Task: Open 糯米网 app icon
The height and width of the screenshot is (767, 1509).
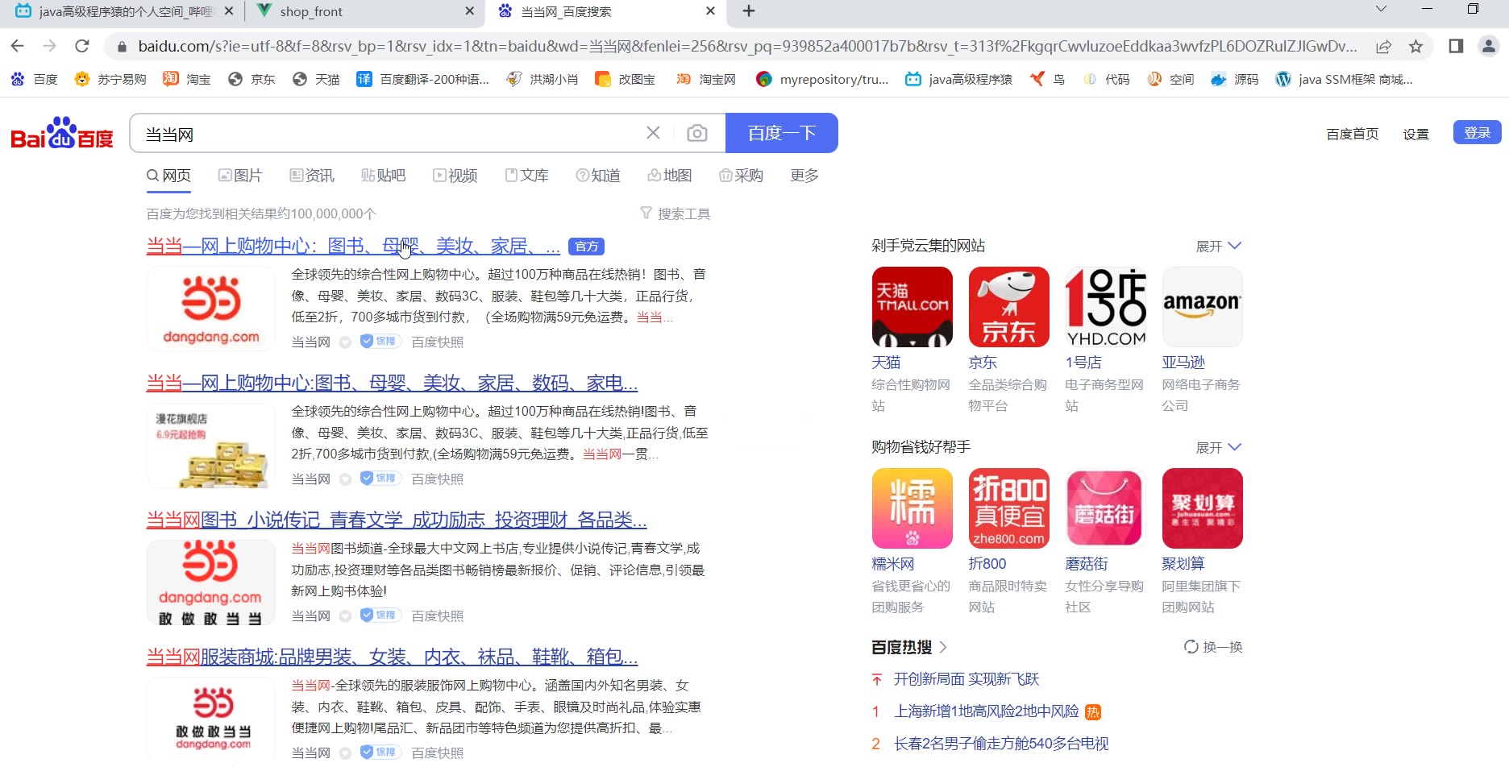Action: [x=912, y=508]
